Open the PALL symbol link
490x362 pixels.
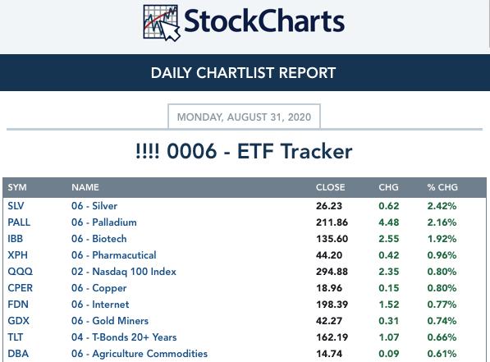pos(19,222)
